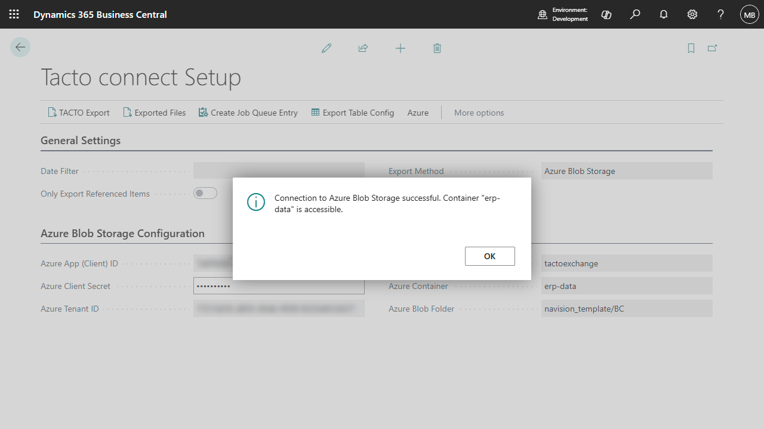The height and width of the screenshot is (429, 764).
Task: Select Create Job Queue Entry
Action: coord(248,113)
